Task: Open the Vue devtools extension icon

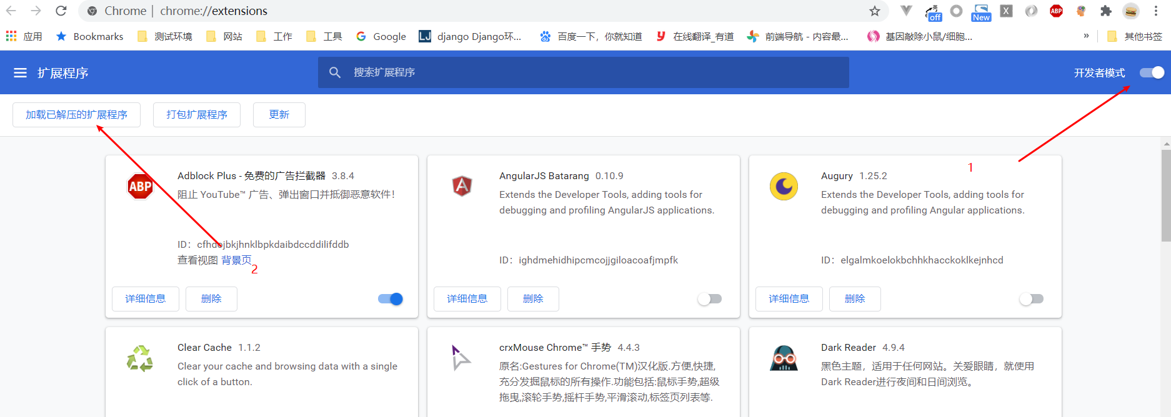Action: (906, 11)
